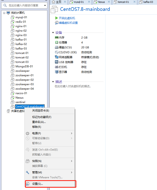Click the 显示器 monitor icon
The height and width of the screenshot is (190, 157).
57,72
